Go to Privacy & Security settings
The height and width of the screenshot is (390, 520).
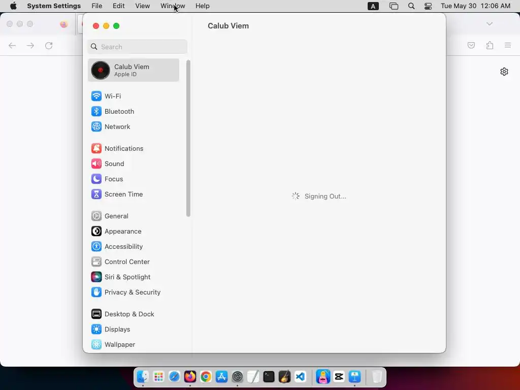click(134, 292)
